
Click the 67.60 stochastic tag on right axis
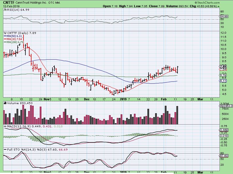(x=224, y=156)
